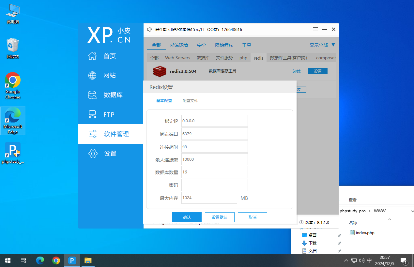
Task: Open the hamburger menu in title bar
Action: coord(315,29)
